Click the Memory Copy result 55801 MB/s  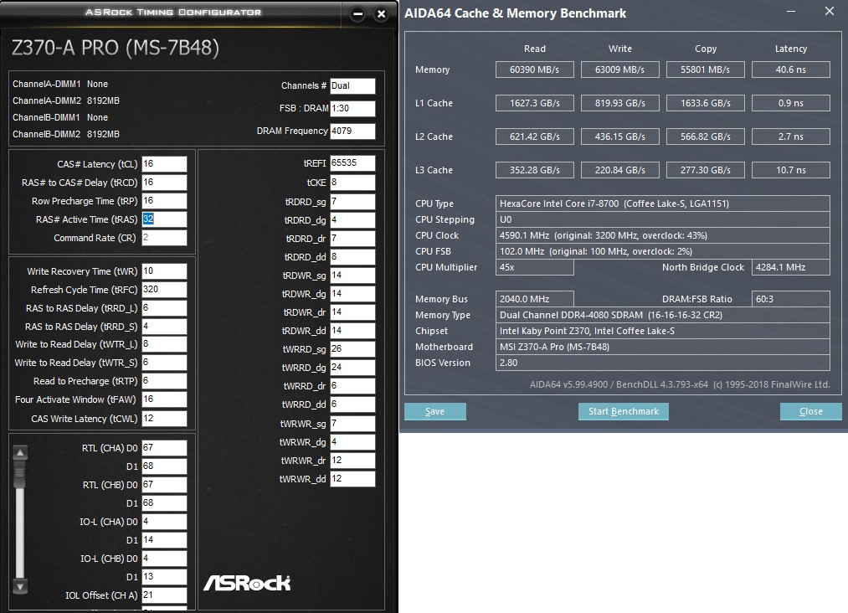(705, 70)
